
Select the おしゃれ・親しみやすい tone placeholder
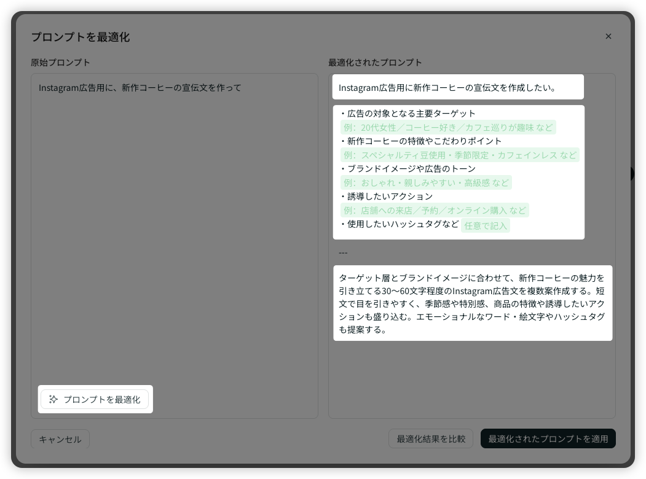[426, 182]
